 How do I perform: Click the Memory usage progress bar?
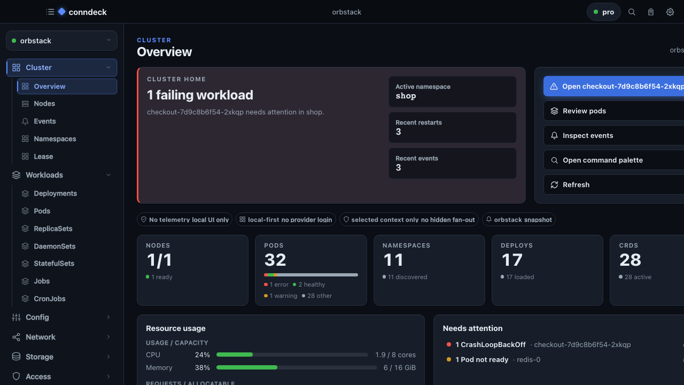tap(297, 367)
